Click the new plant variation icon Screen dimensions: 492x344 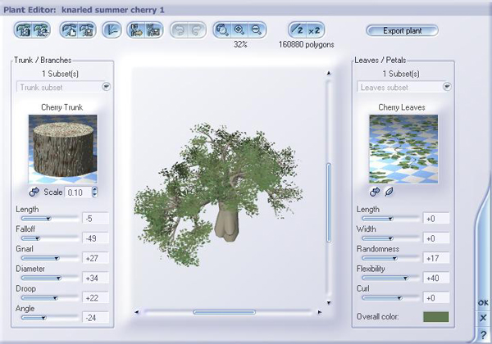point(42,30)
